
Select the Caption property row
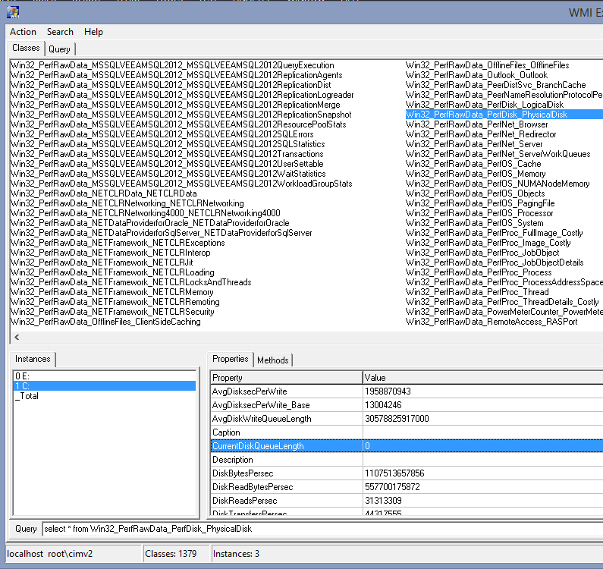coord(407,432)
